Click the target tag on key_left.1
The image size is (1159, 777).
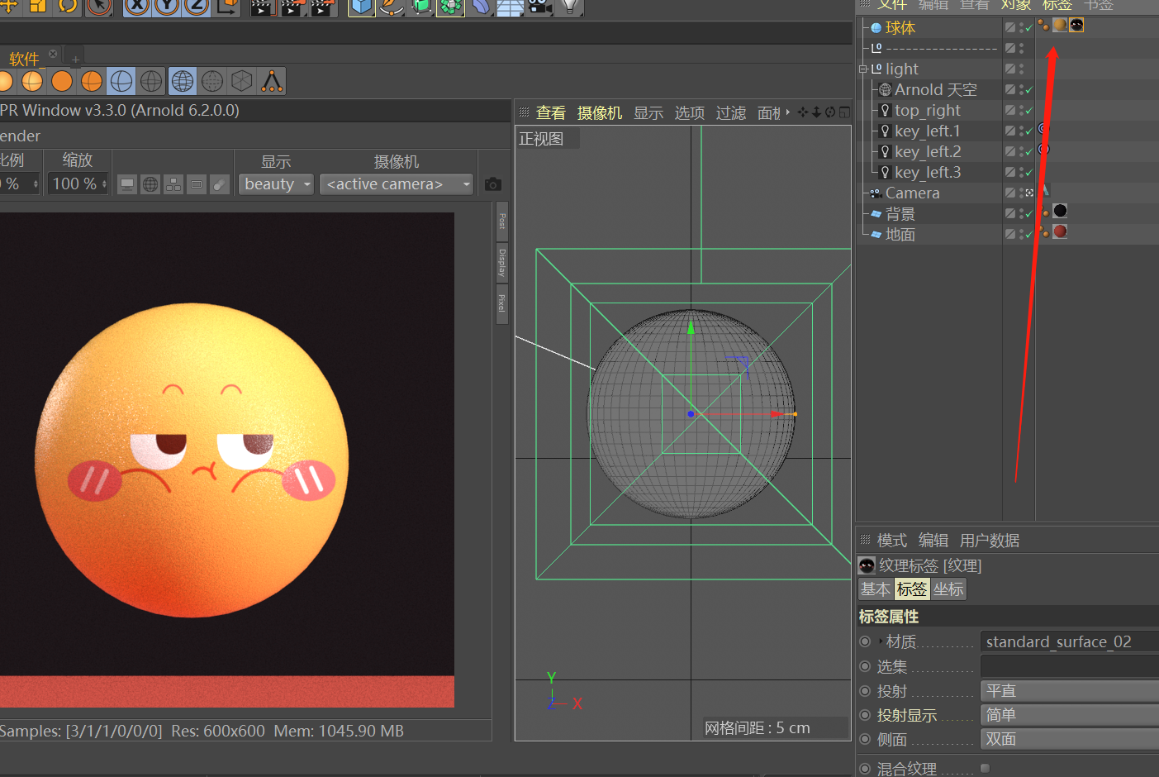pyautogui.click(x=1043, y=129)
